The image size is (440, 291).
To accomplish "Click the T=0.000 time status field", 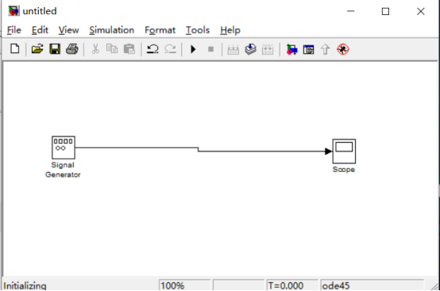I will pos(292,285).
